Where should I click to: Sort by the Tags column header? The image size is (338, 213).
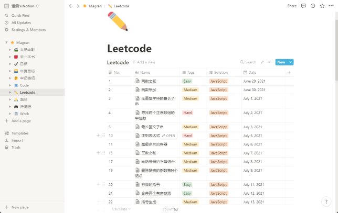[x=191, y=72]
